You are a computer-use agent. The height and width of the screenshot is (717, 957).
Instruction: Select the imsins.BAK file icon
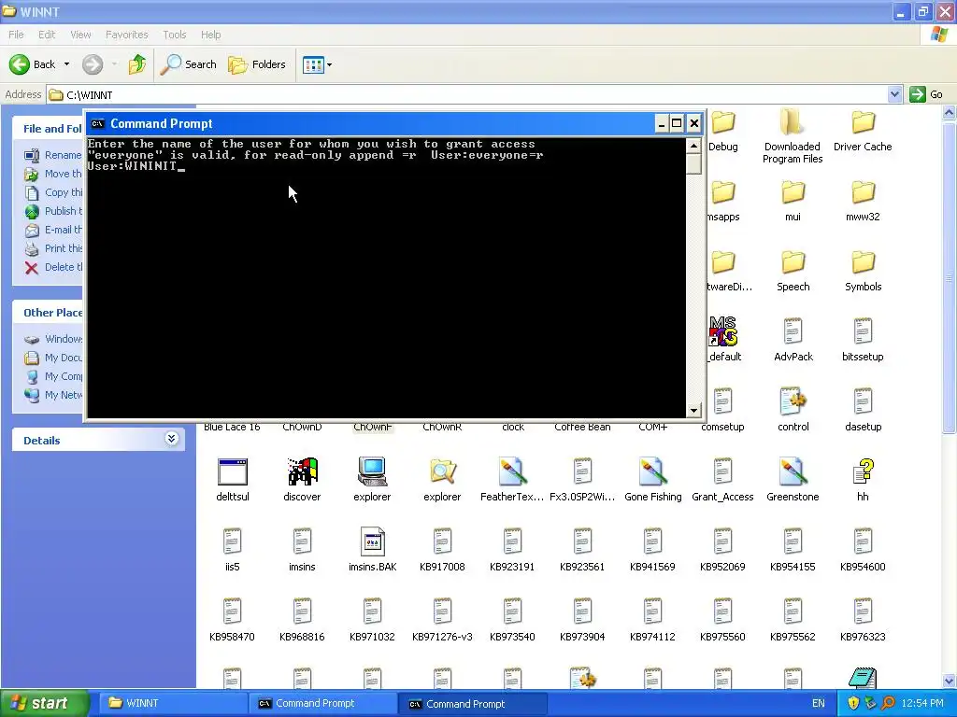[x=372, y=541]
